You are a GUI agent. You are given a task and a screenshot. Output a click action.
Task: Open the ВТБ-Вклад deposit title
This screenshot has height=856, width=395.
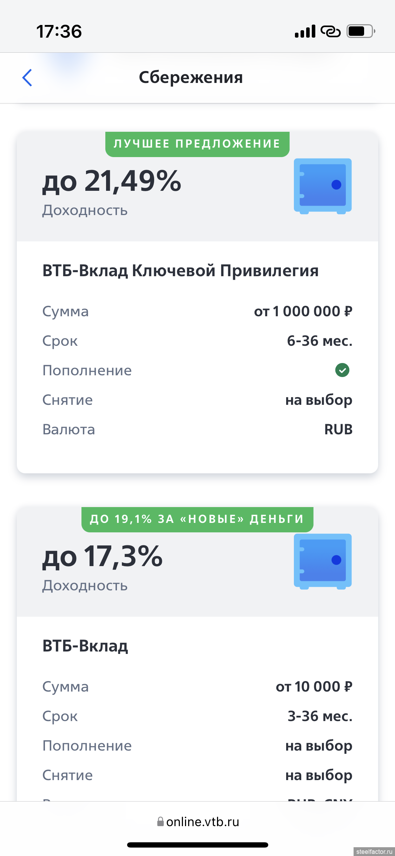pos(85,646)
